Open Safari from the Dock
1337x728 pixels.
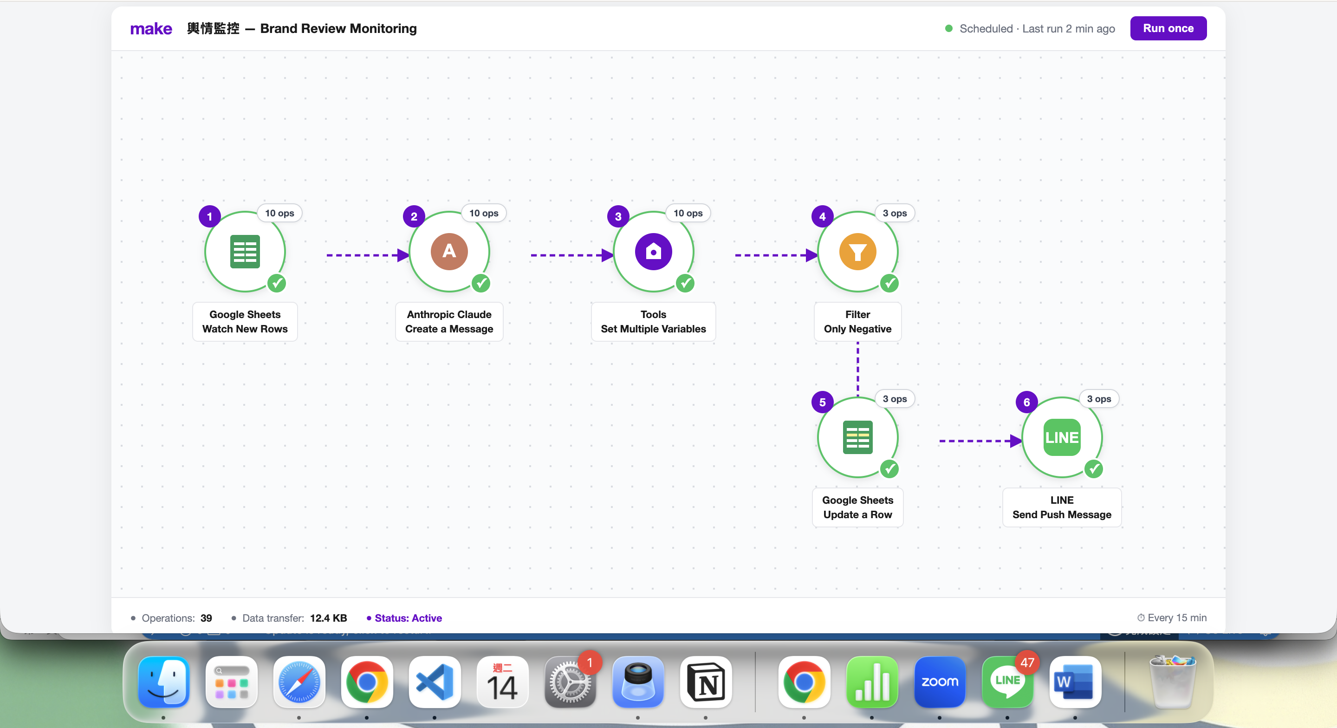click(299, 682)
